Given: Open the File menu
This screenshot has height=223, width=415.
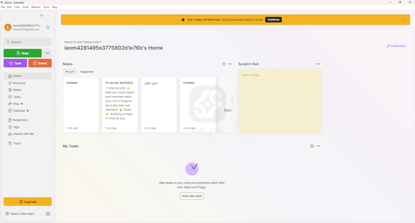Looking at the screenshot, I should (3, 7).
